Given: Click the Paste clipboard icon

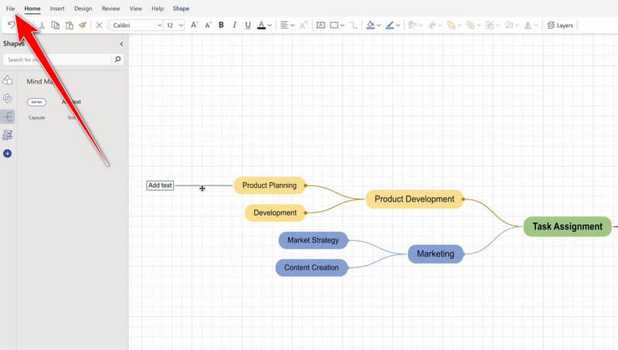Looking at the screenshot, I should (x=70, y=25).
